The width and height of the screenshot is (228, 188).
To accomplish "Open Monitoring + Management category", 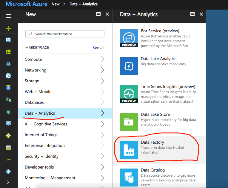I will (65, 178).
